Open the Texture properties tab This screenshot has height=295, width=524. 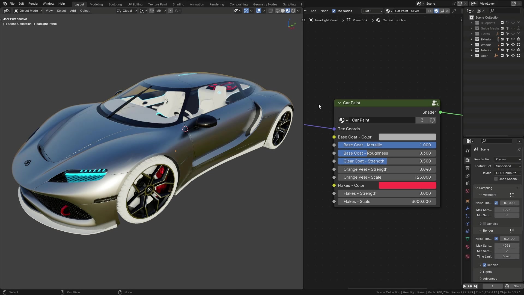tap(468, 256)
